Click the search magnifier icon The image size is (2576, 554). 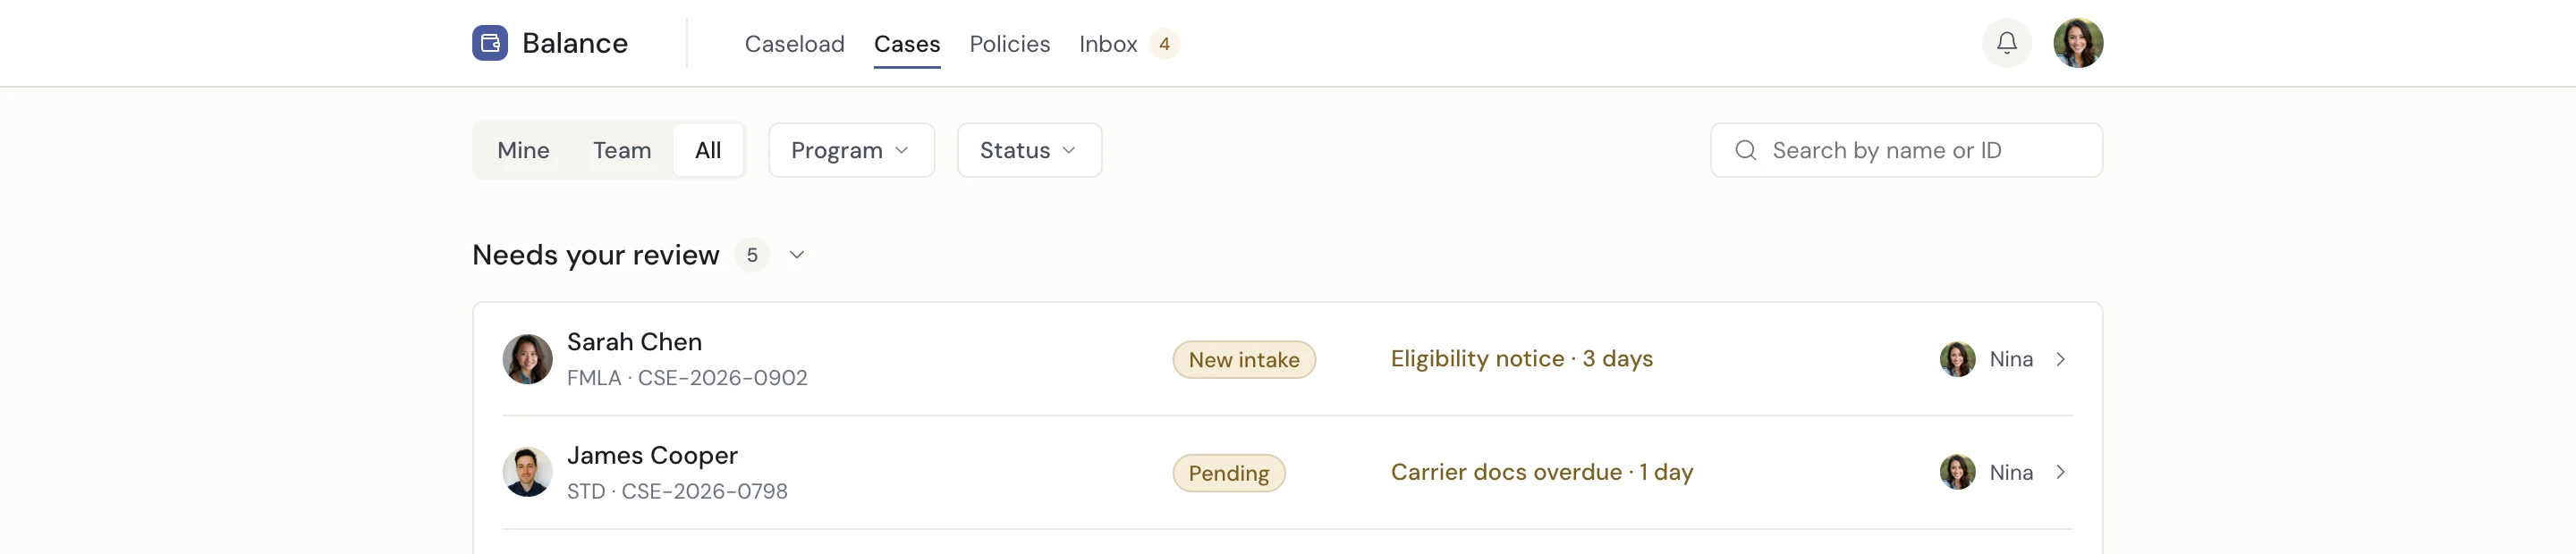tap(1745, 151)
